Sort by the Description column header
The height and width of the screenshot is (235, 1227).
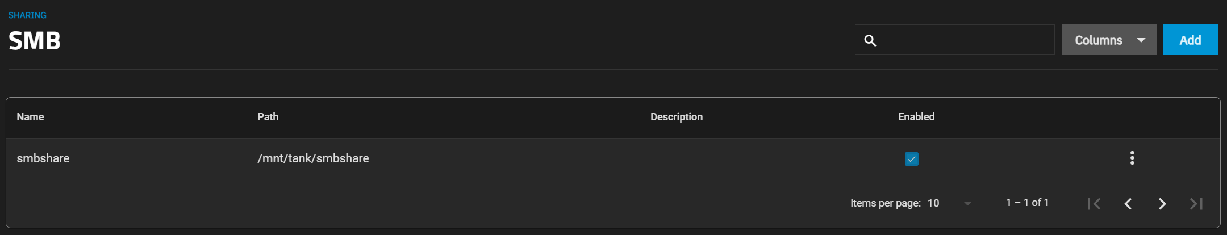click(677, 117)
